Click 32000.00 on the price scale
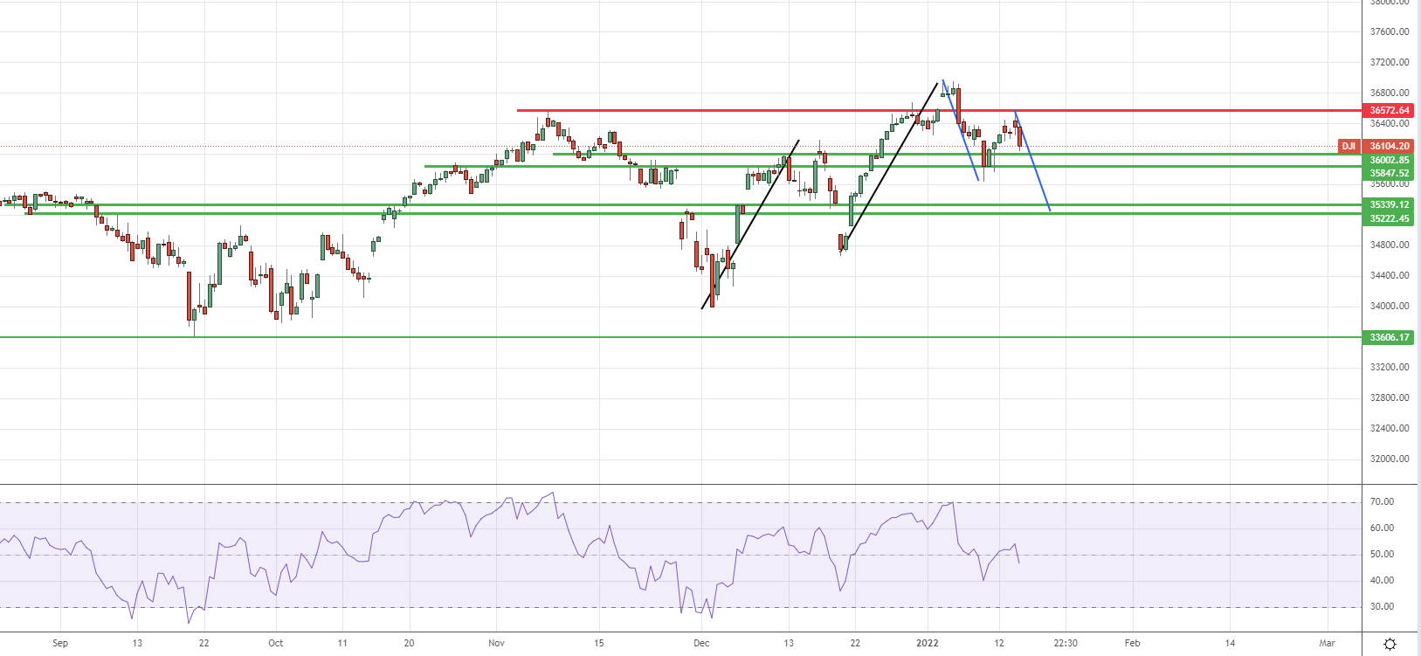This screenshot has width=1421, height=656. pyautogui.click(x=1389, y=459)
